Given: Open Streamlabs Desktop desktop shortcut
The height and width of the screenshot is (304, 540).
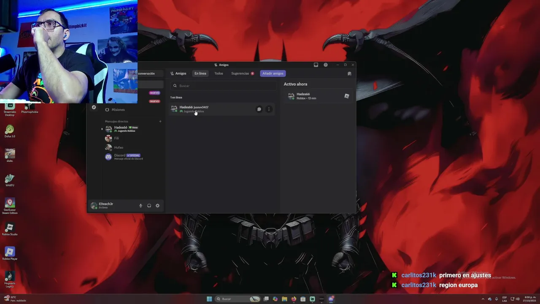Looking at the screenshot, I should [10, 109].
